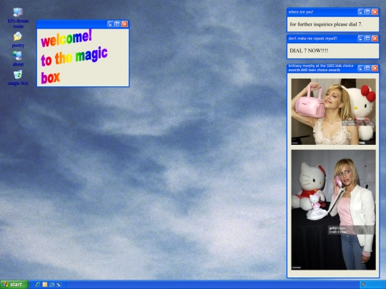Click the 'don't make me repeat myself!' title
The width and height of the screenshot is (386, 289).
[x=313, y=39]
